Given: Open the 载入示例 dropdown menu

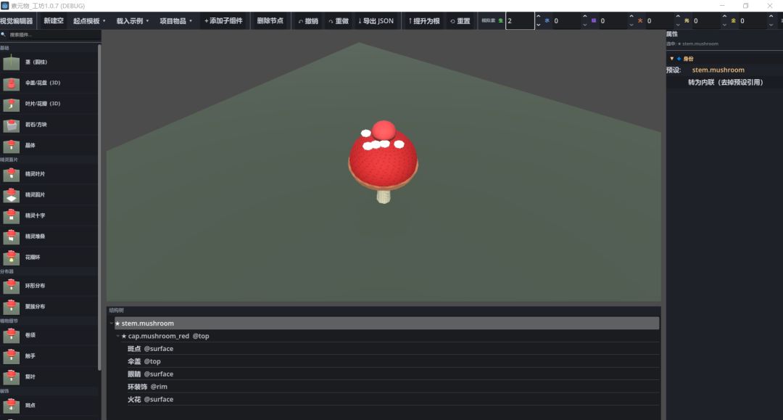Looking at the screenshot, I should 133,21.
